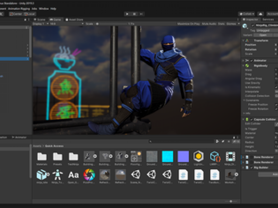Toggle the Animator component enabled checkbox
Viewport: 278px width, 208px height.
click(251, 60)
